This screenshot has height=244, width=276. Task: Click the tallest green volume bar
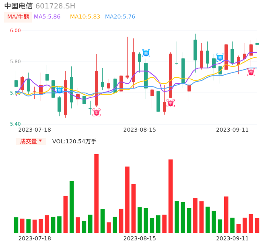point(72,207)
